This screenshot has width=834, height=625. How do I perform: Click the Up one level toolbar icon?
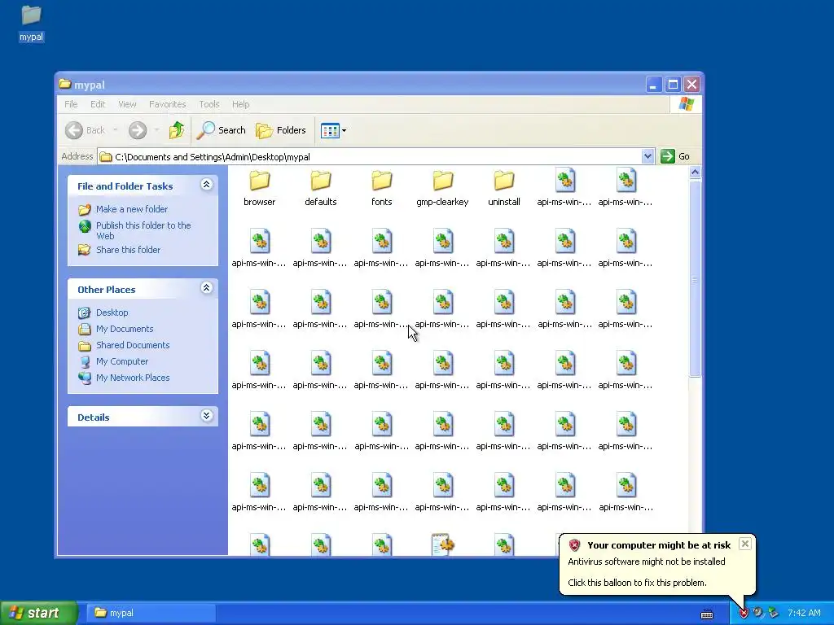click(177, 130)
